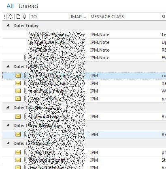This screenshot has width=166, height=169.
Task: Select the IPM cell in the 'ph' row
Action: 94,152
